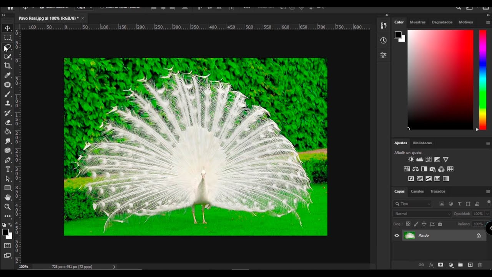
Task: Open the History panel icon
Action: click(383, 40)
